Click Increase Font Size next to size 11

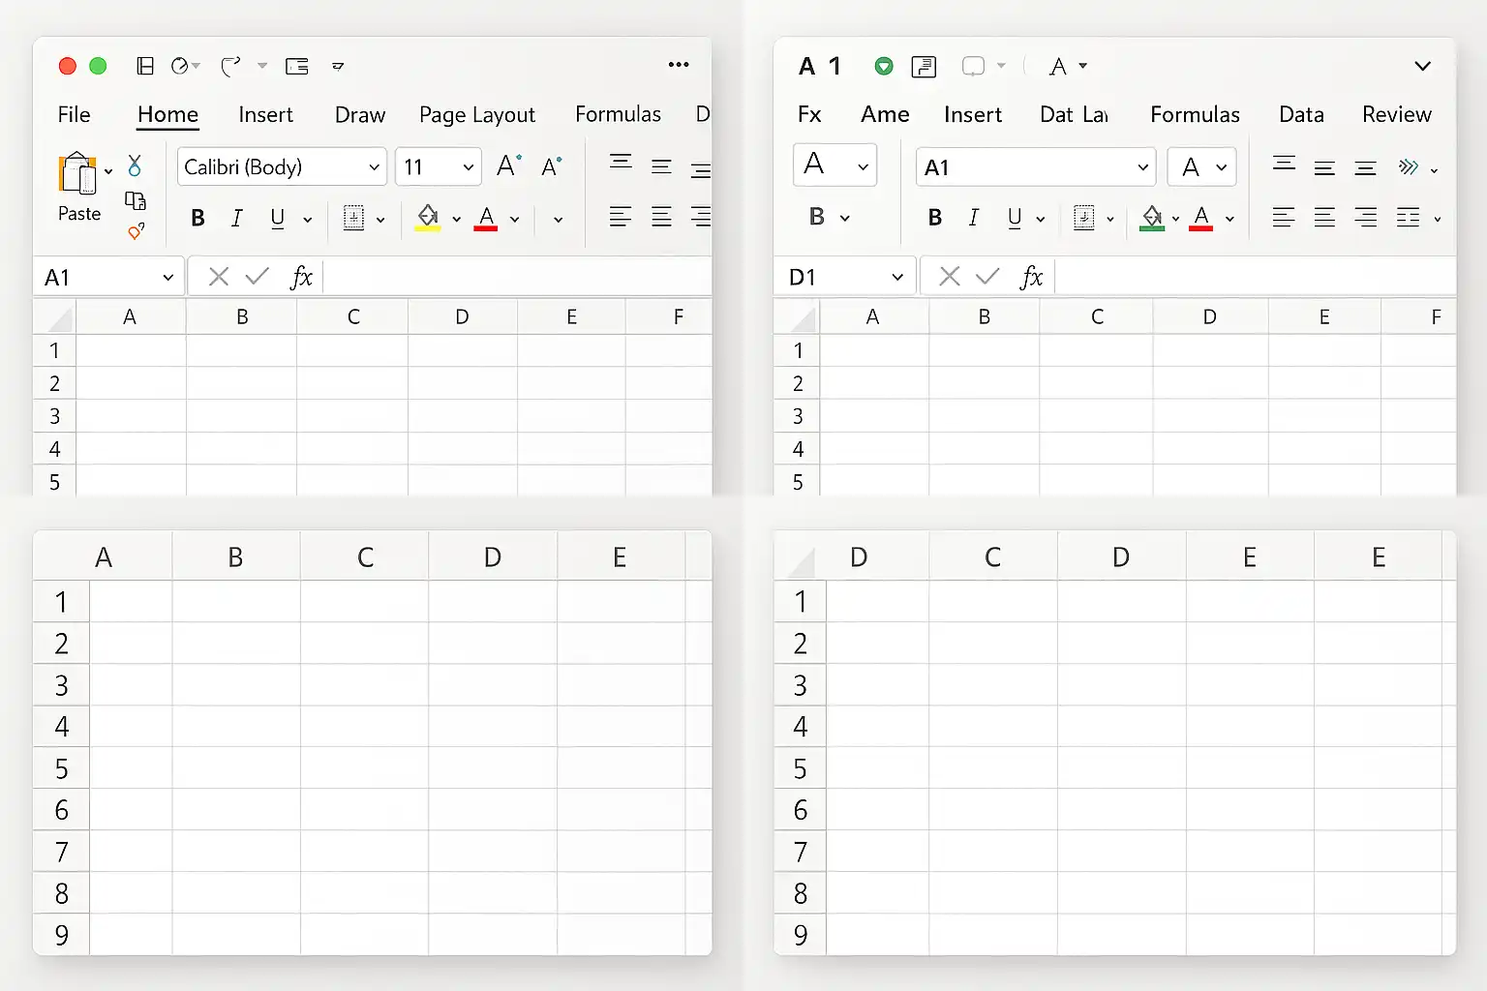[x=508, y=166]
